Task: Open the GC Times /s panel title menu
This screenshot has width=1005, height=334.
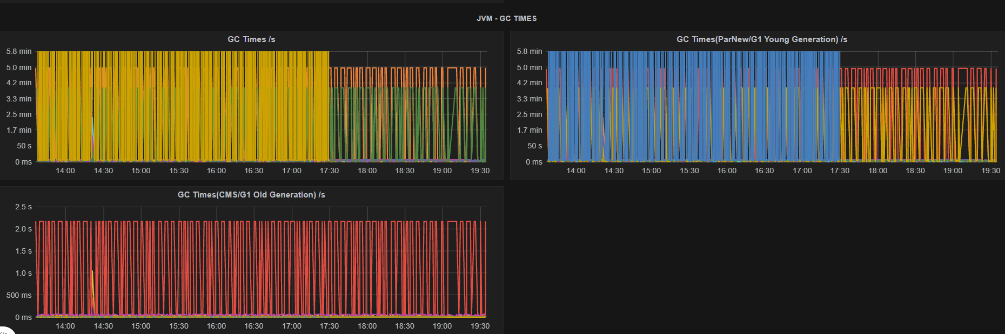Action: [251, 39]
